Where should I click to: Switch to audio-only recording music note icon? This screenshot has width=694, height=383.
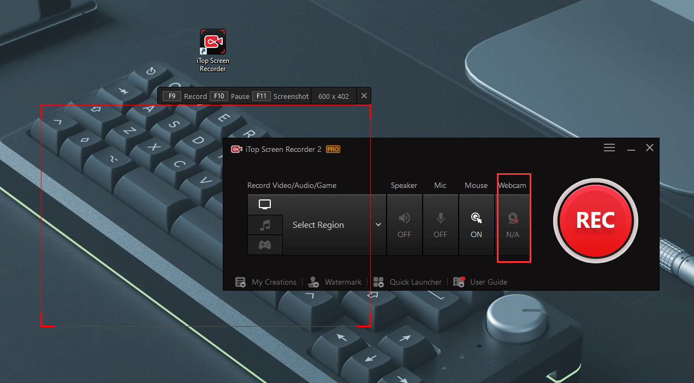265,225
